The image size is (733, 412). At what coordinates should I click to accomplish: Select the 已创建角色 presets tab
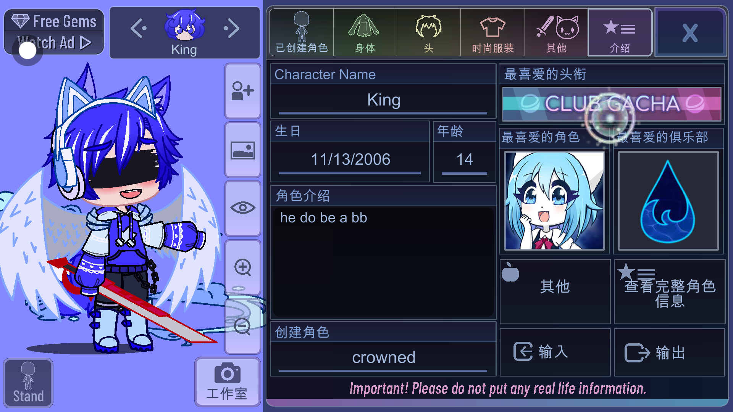click(302, 33)
